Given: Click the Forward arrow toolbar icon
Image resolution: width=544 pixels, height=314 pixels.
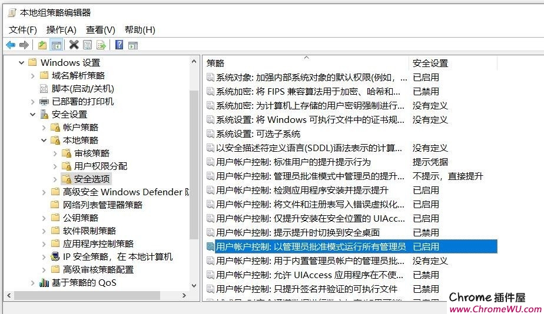Looking at the screenshot, I should [24, 45].
